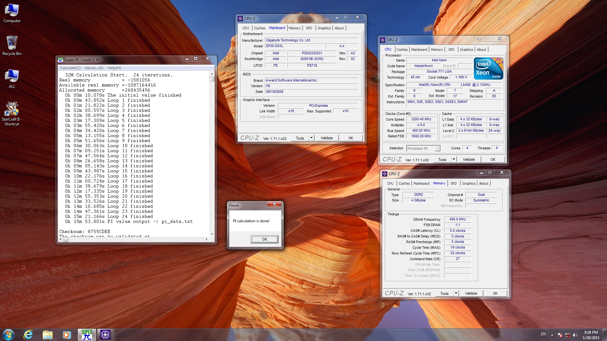Click Validate in the Memory CPU-Z window
The width and height of the screenshot is (607, 341).
click(471, 293)
